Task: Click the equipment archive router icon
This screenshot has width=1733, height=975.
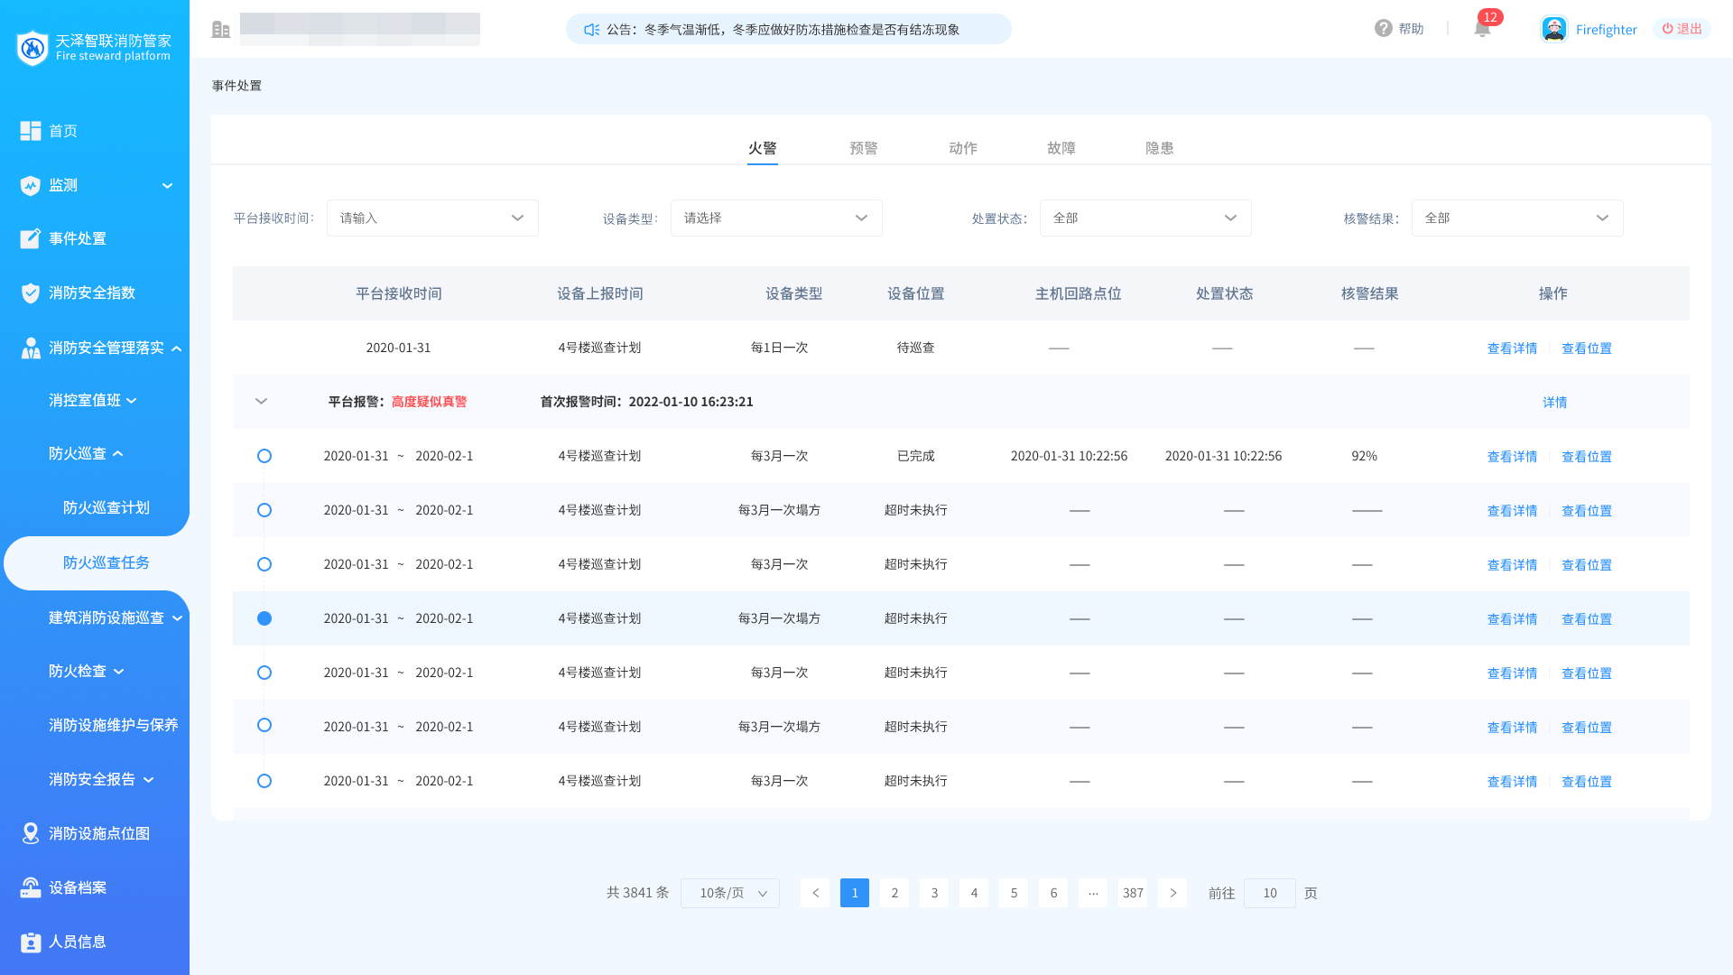Action: (x=31, y=887)
